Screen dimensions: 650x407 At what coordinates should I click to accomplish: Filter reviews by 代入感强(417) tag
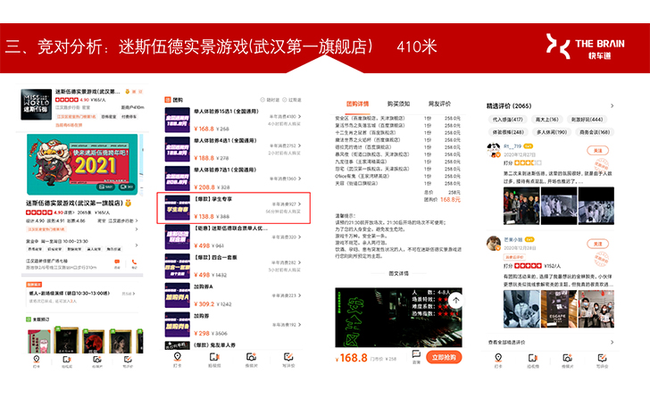(507, 120)
